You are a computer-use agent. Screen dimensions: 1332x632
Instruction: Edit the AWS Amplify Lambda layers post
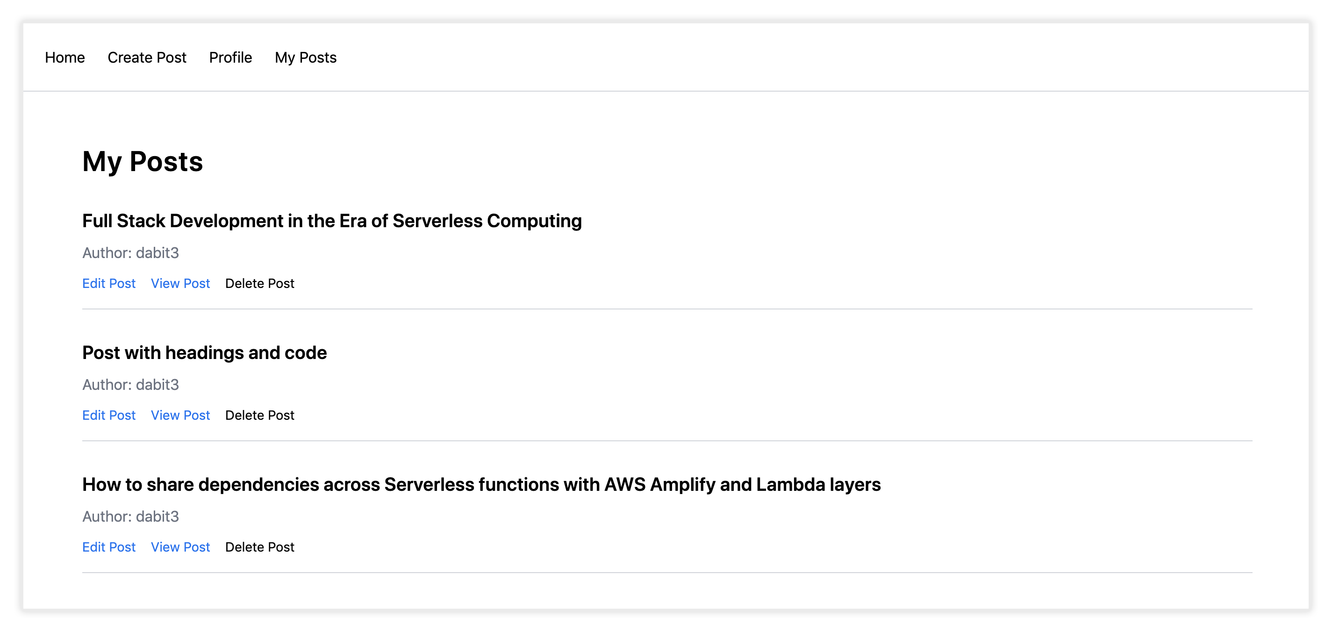point(108,547)
